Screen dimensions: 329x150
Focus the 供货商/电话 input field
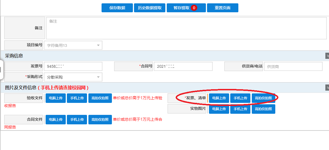(293, 66)
